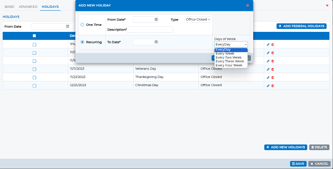Choose EveryDay option in the list
Image resolution: width=333 pixels, height=169 pixels.
click(231, 50)
